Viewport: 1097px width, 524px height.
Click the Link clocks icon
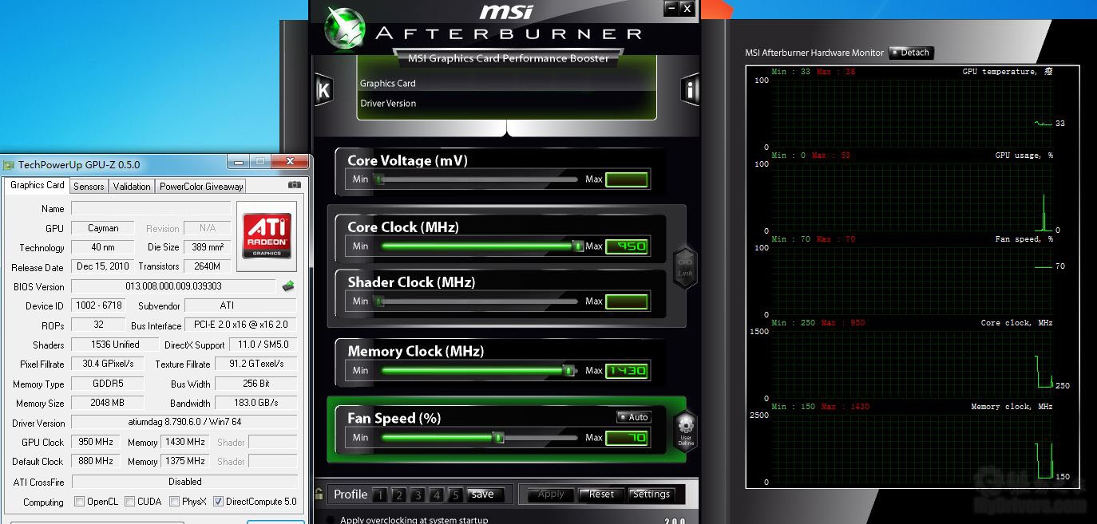click(x=685, y=267)
